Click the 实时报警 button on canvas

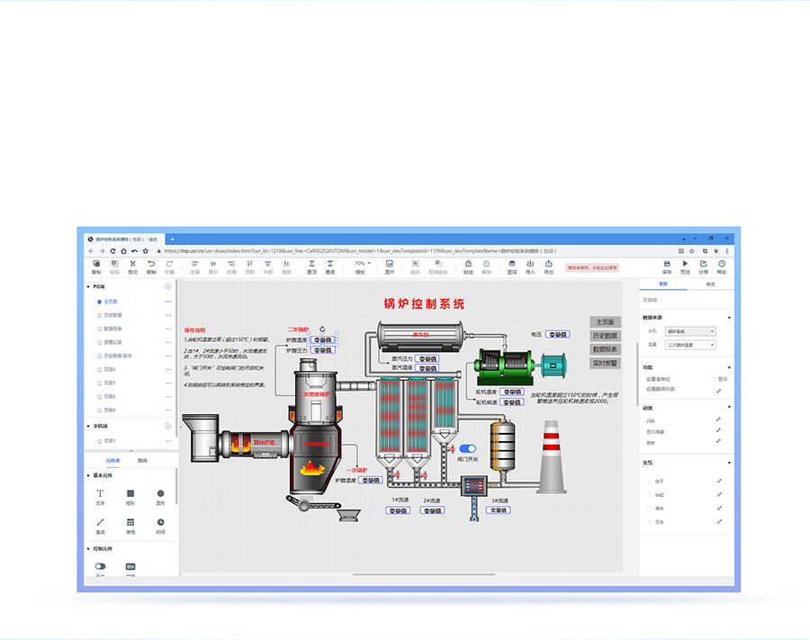coord(605,363)
